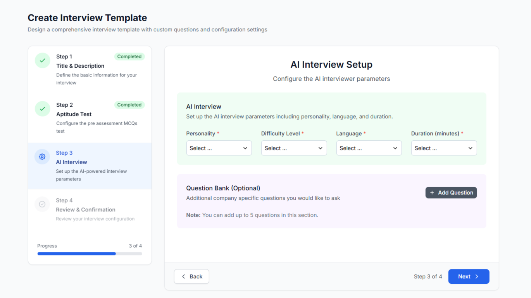This screenshot has height=298, width=531.
Task: Open the Difficulty Level dropdown
Action: [x=294, y=148]
